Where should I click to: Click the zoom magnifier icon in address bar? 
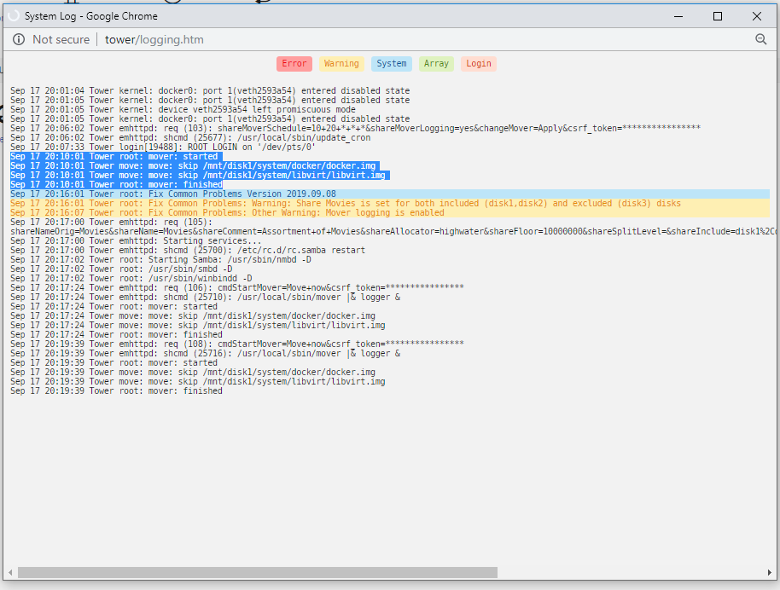click(x=760, y=39)
